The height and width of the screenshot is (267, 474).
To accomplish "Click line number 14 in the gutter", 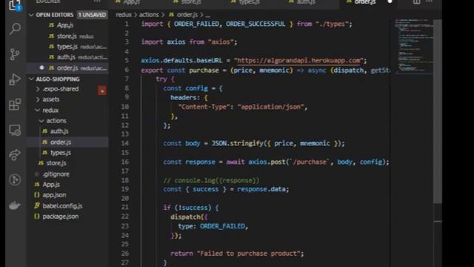I will pos(125,143).
